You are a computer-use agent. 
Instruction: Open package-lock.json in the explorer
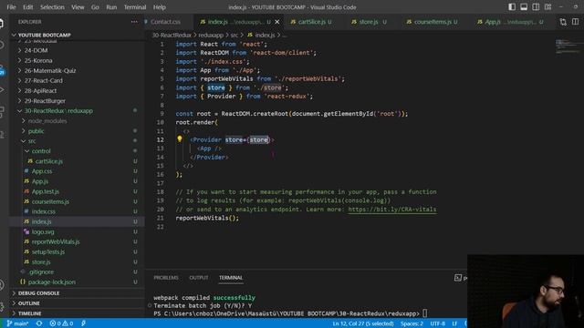point(51,282)
